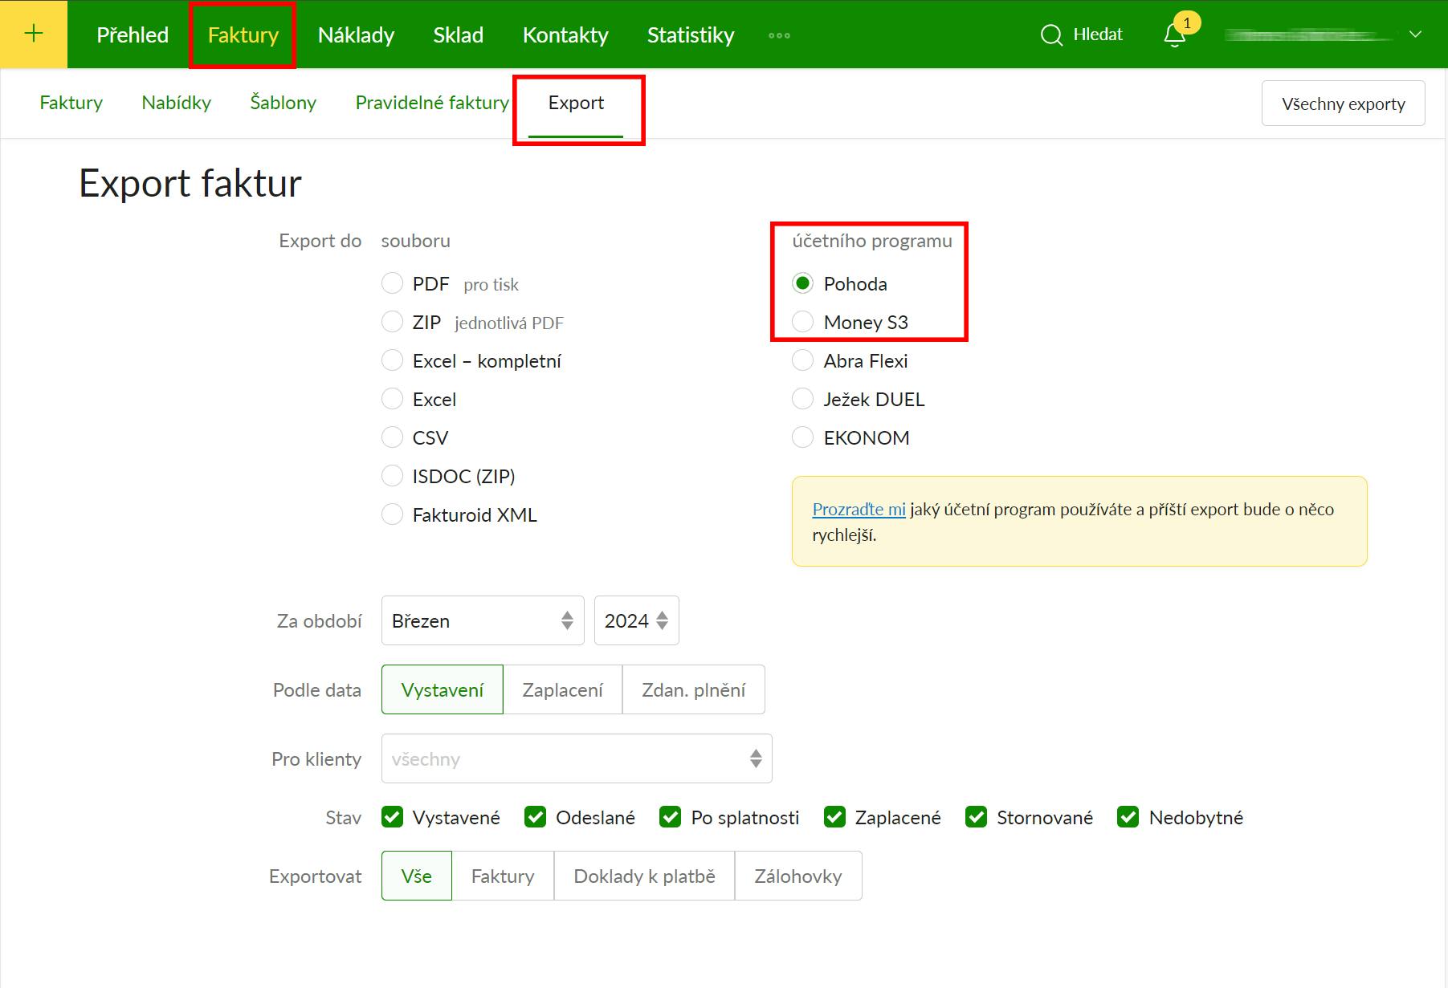Go to Faktury in top navigation
The image size is (1448, 988).
click(x=243, y=35)
